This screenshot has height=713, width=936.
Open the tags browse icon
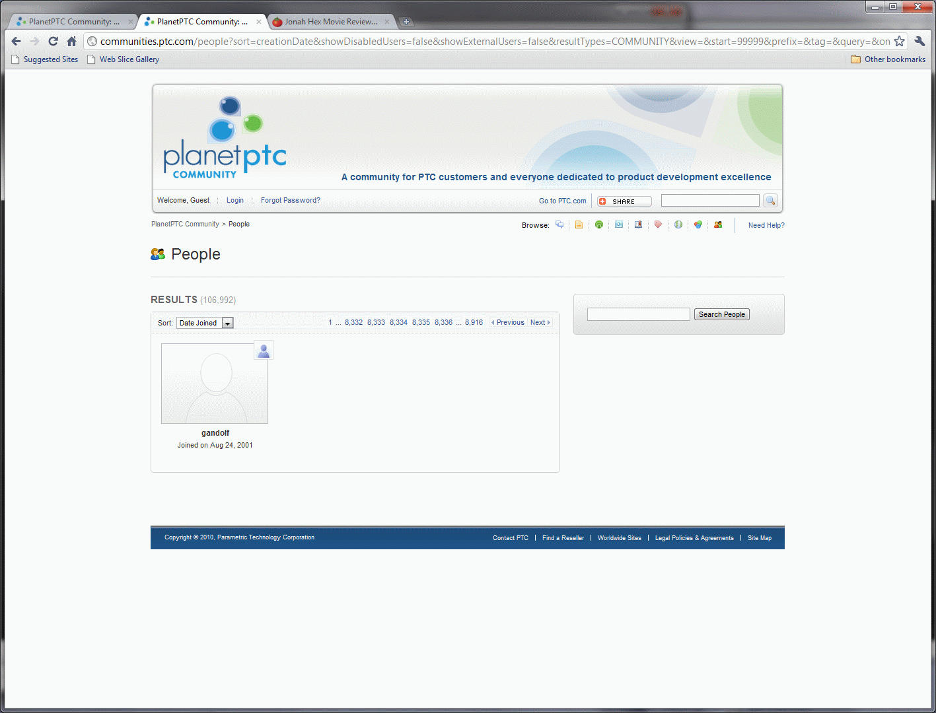coord(658,224)
